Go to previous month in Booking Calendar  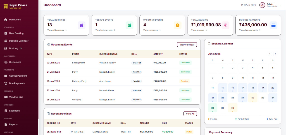pyautogui.click(x=270, y=54)
